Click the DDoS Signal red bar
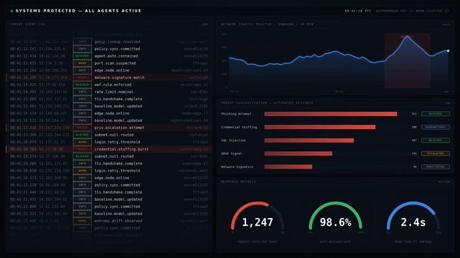 click(298, 153)
